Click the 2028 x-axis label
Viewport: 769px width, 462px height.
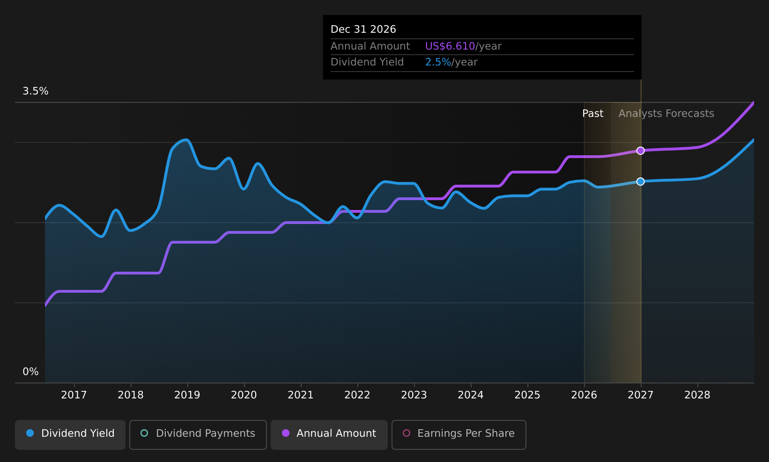(697, 395)
